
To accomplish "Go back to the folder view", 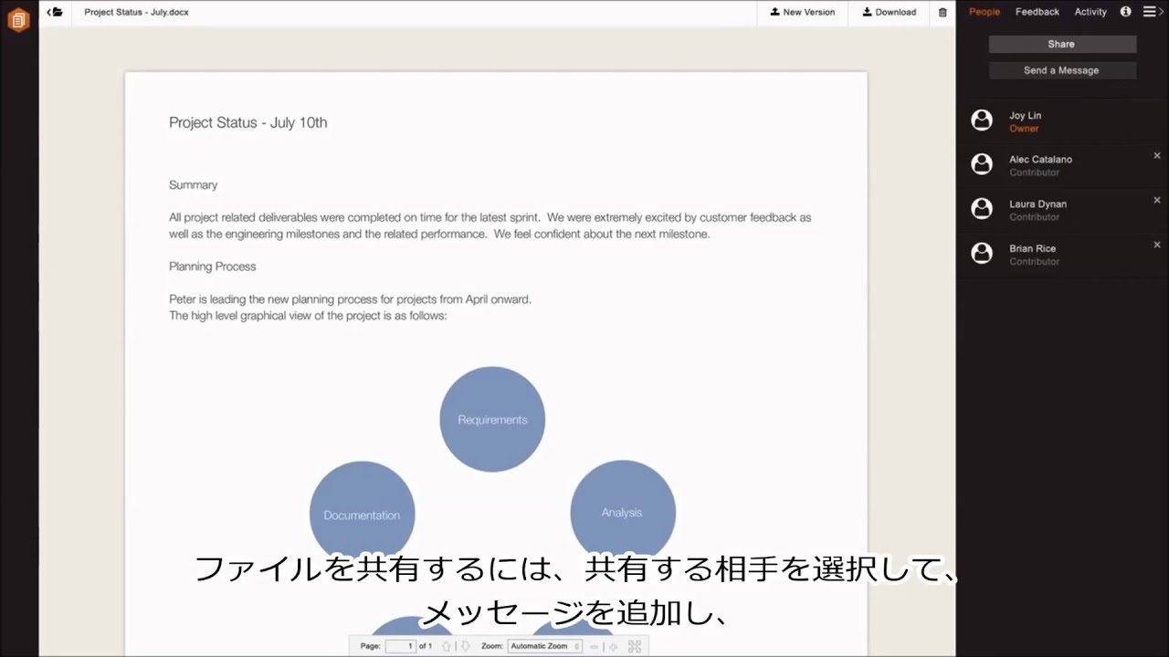I will click(55, 12).
